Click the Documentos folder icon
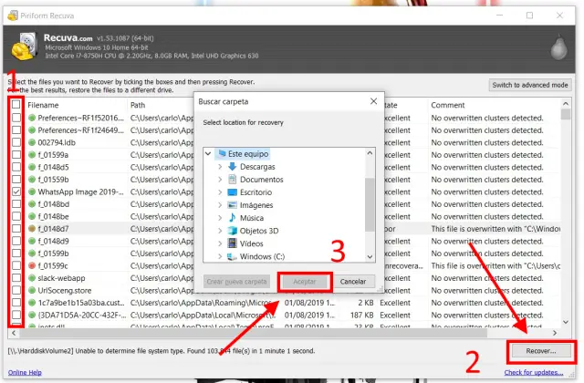The height and width of the screenshot is (383, 584). point(232,180)
